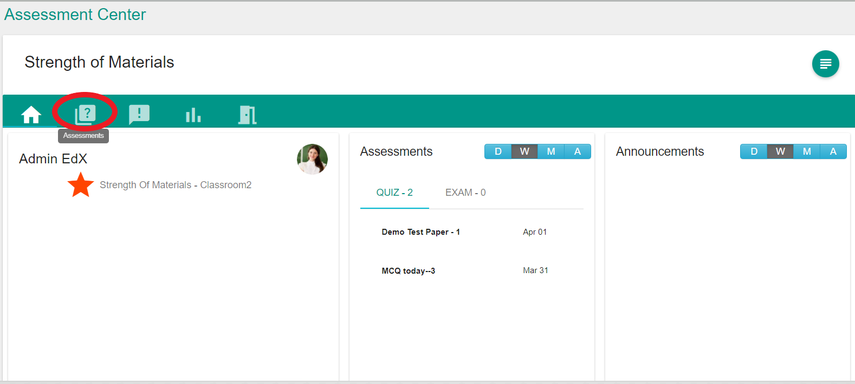
Task: Open the bar chart reports icon
Action: pyautogui.click(x=193, y=114)
